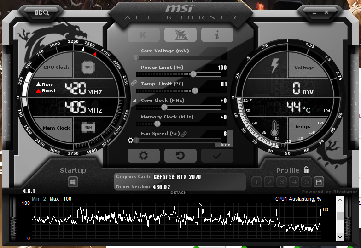Click the Core Clock slider handle
This screenshot has height=248, width=361.
click(164, 107)
